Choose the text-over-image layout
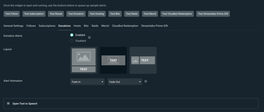 click(113, 60)
